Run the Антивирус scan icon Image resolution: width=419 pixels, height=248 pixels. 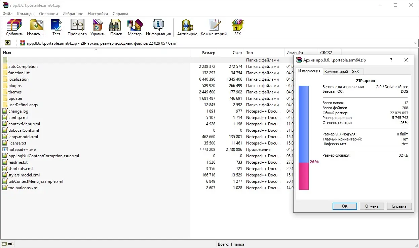(x=187, y=25)
